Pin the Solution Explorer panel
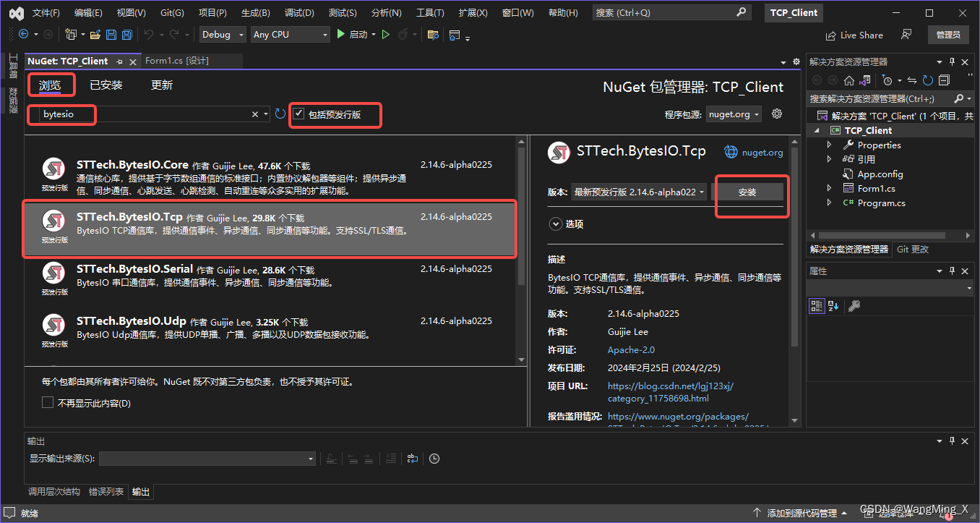This screenshot has width=980, height=523. click(x=953, y=62)
